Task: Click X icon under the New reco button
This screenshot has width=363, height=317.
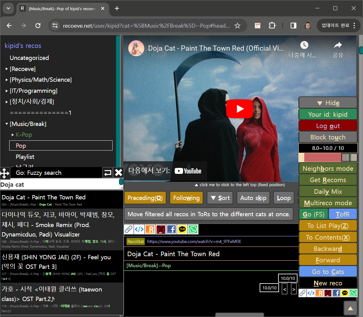Action: (x=328, y=293)
